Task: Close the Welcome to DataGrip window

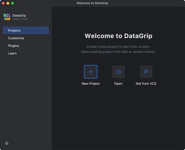Action: point(3,3)
